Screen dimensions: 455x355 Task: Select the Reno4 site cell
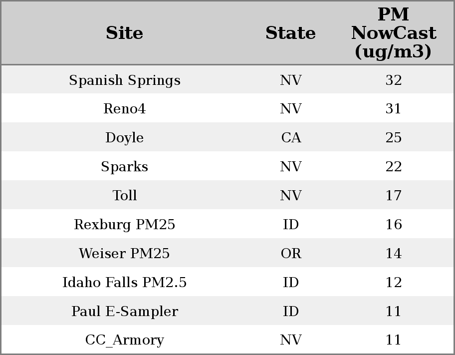click(x=124, y=109)
